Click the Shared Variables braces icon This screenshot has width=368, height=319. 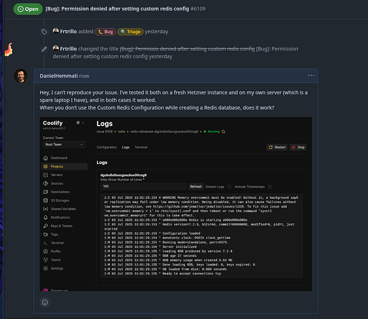(46, 209)
